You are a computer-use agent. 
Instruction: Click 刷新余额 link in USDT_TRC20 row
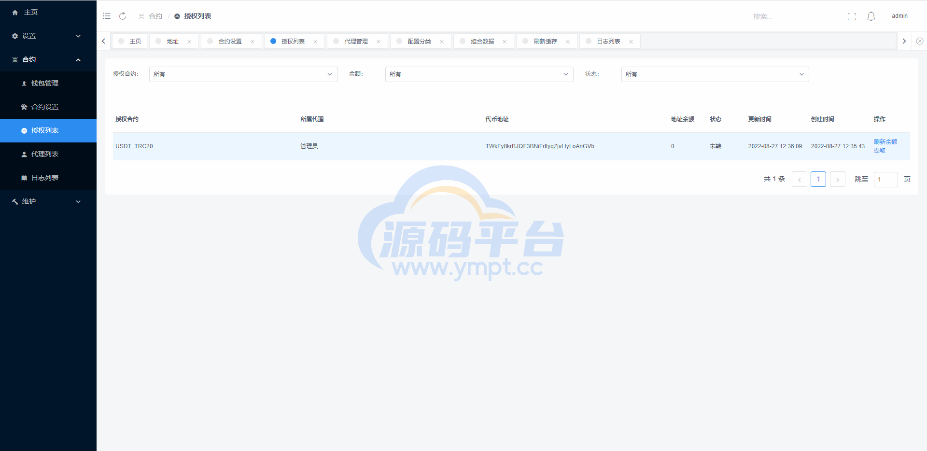click(885, 141)
